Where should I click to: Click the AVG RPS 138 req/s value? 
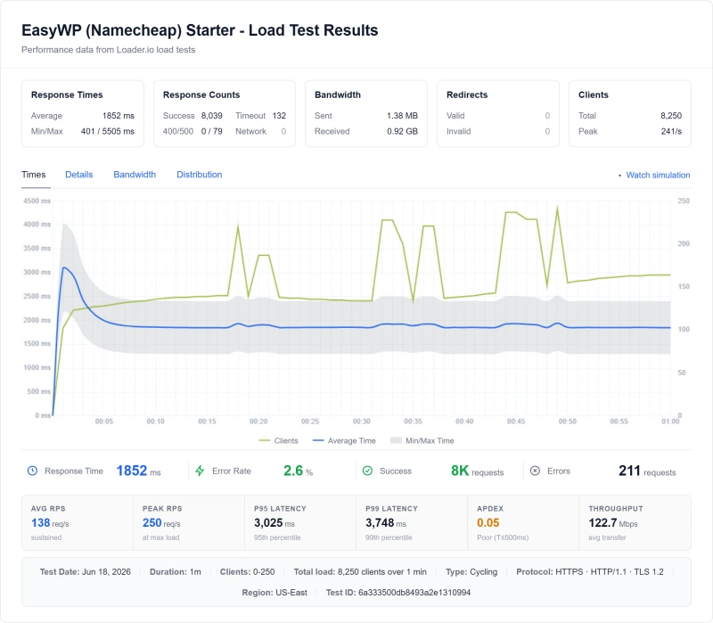(50, 523)
